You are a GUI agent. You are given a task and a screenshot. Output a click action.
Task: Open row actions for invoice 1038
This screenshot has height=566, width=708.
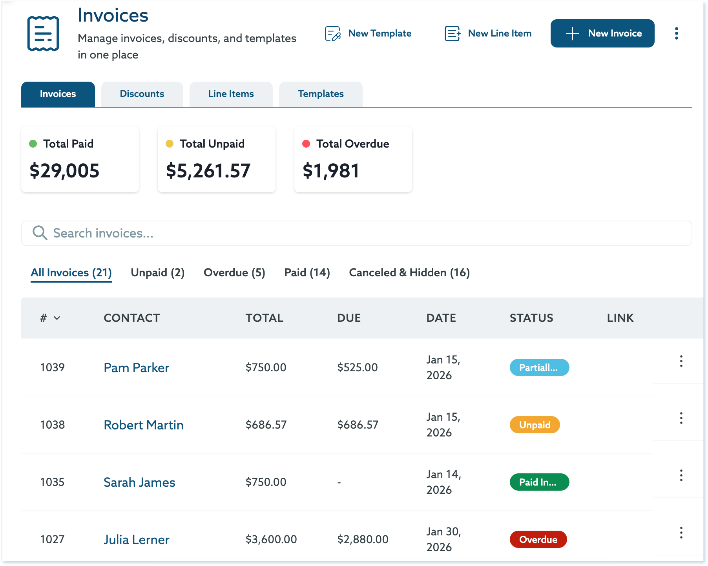pos(681,418)
